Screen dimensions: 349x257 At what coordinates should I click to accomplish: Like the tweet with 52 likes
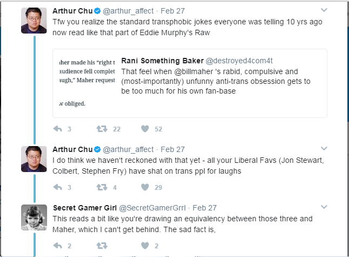[145, 129]
